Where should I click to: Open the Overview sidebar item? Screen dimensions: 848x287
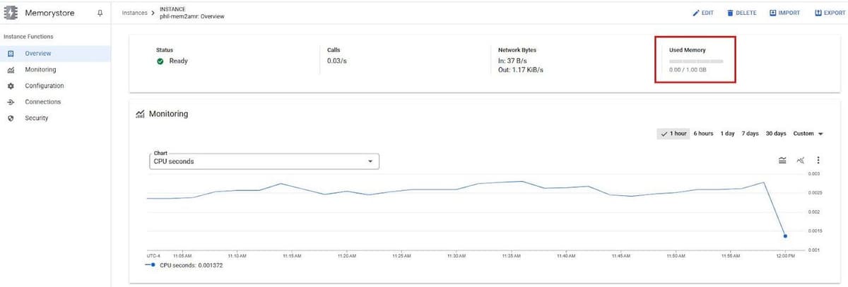point(37,54)
